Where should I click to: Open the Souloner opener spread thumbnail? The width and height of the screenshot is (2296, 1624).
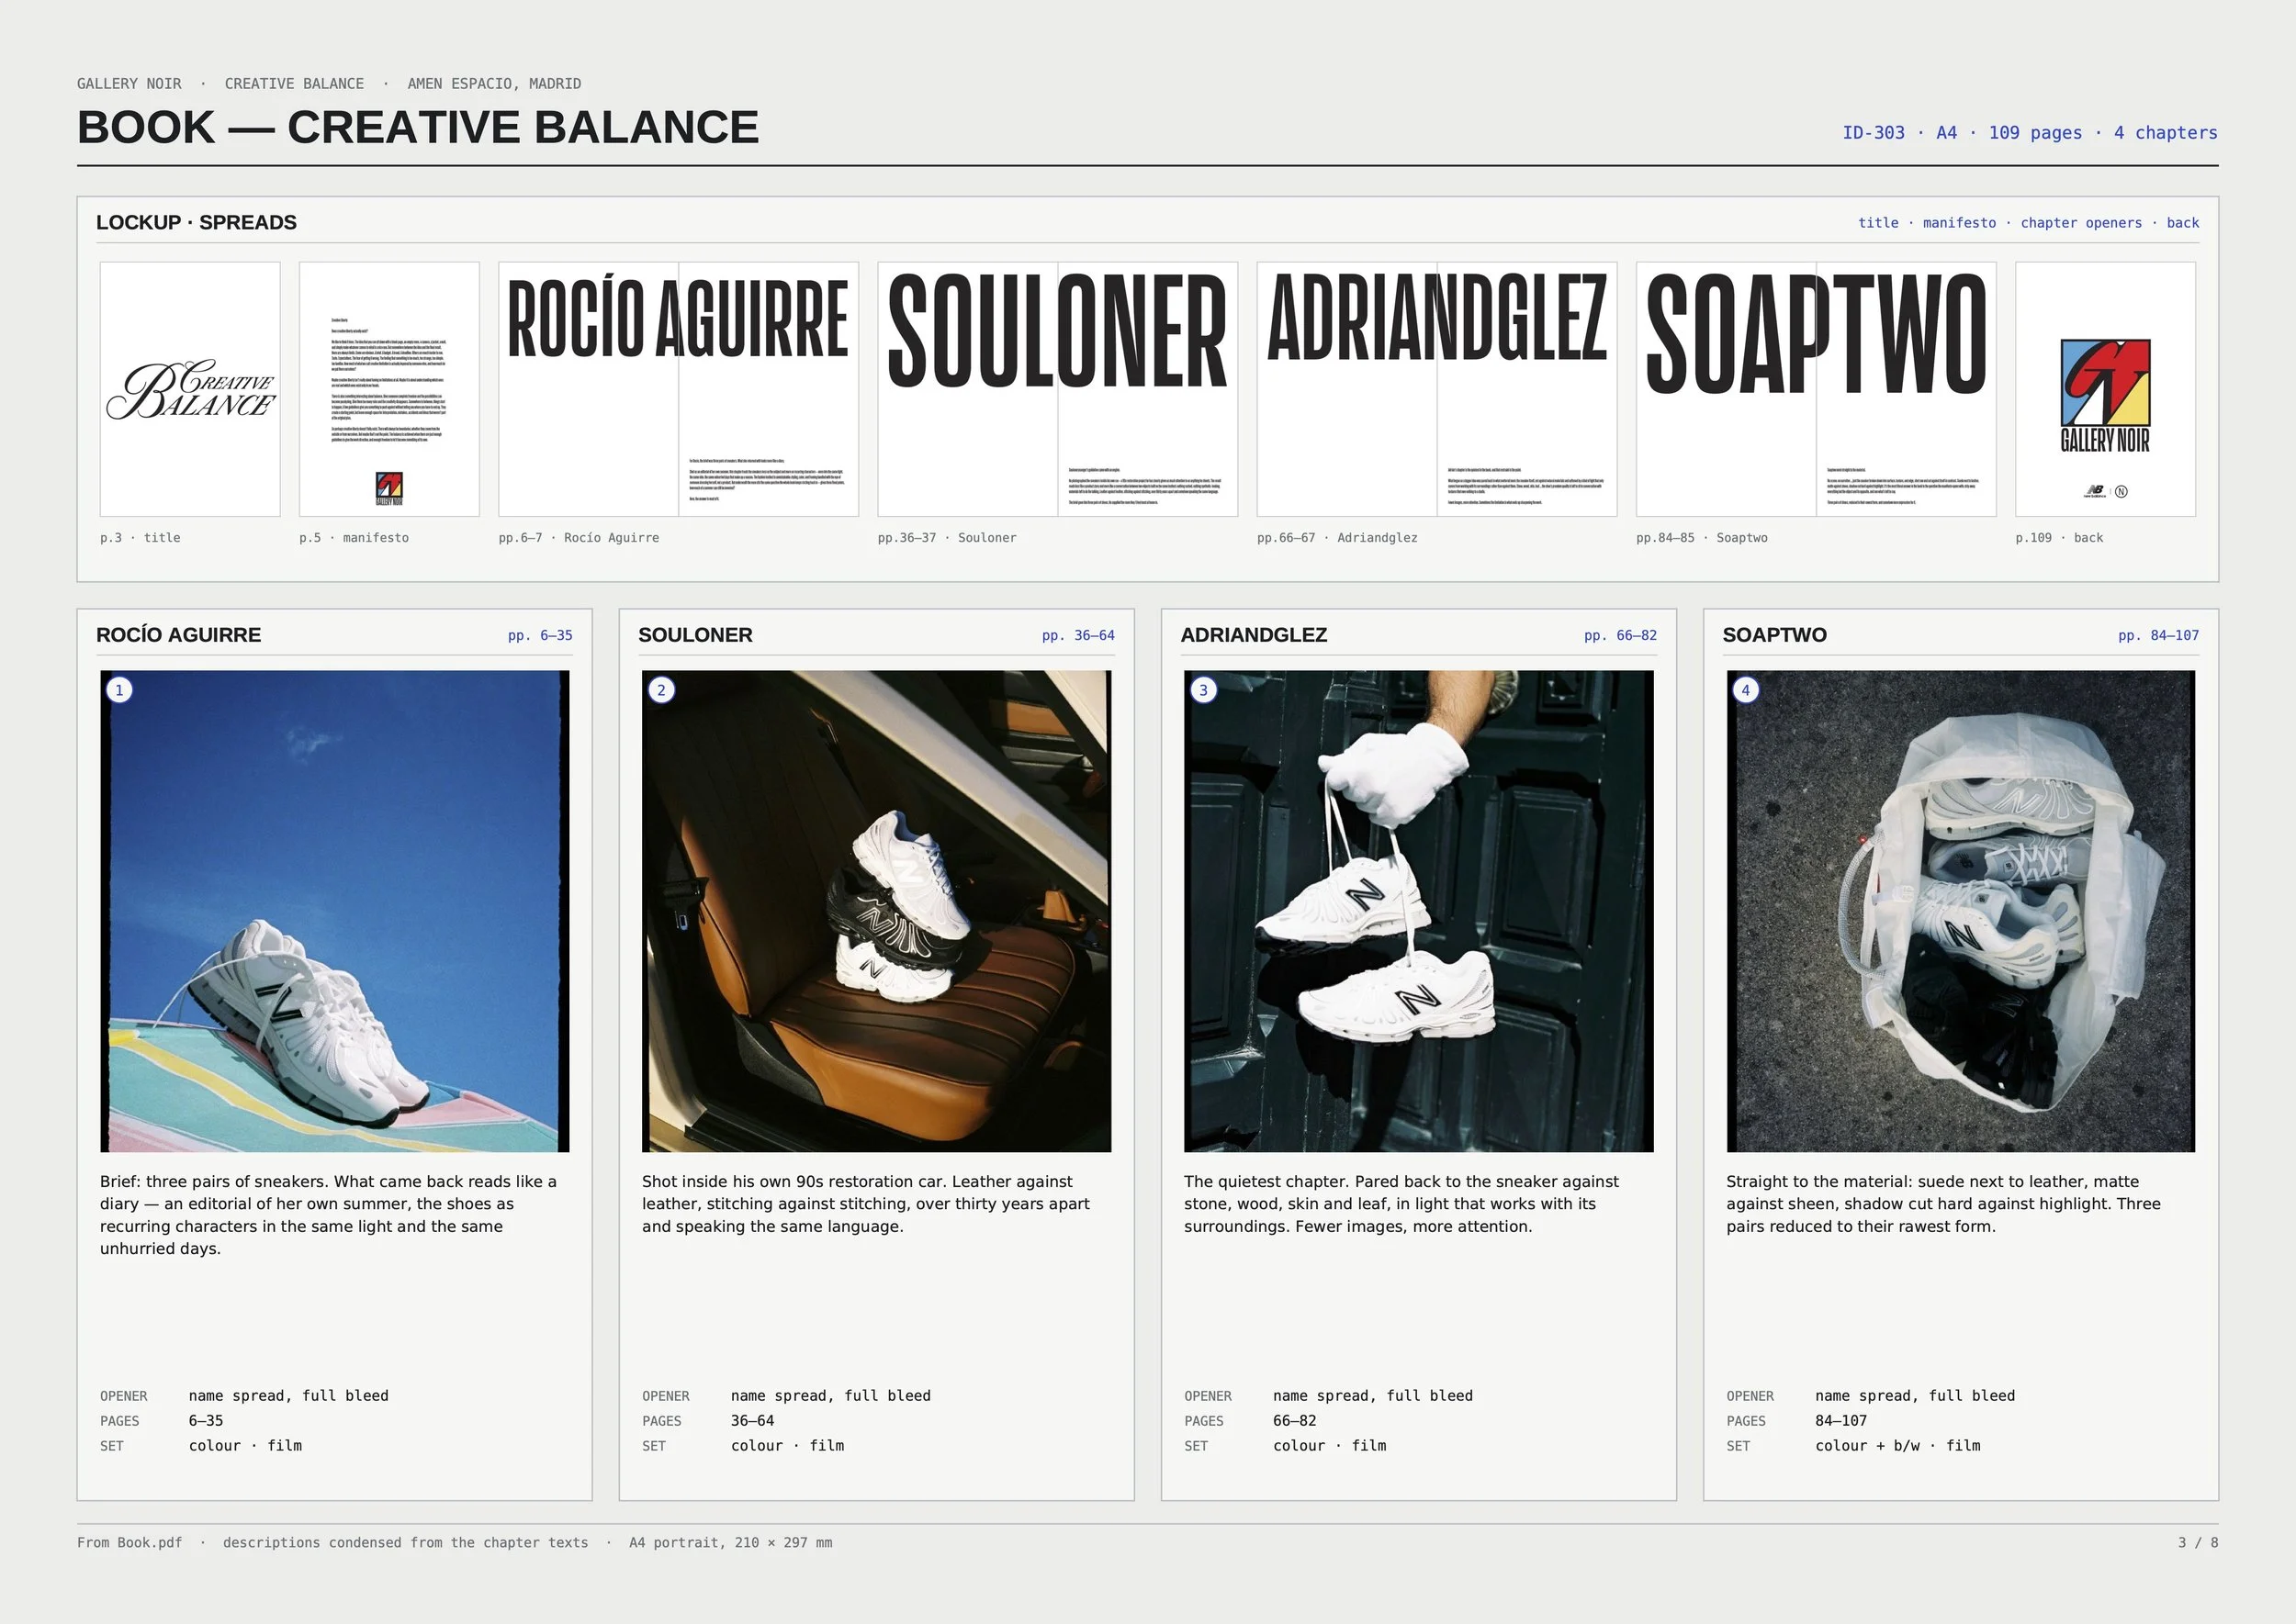[1057, 389]
